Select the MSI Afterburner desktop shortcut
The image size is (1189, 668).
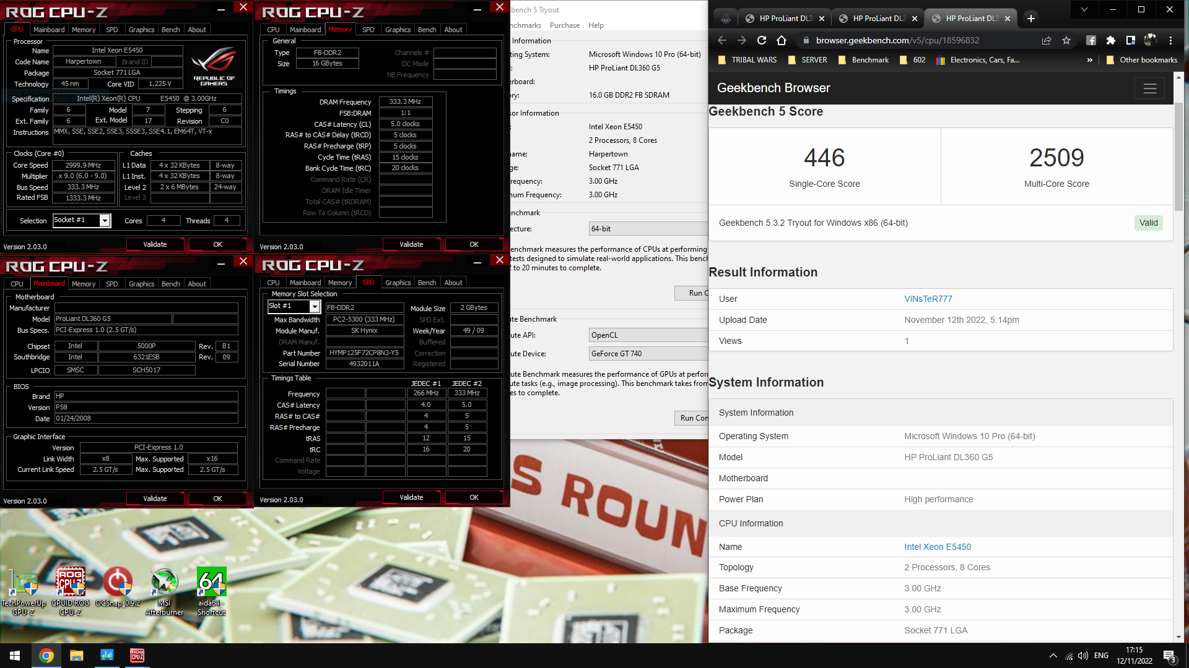coord(164,592)
